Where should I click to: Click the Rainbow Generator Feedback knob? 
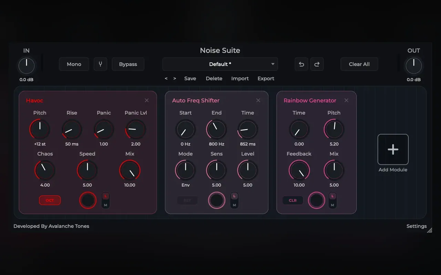pos(299,170)
